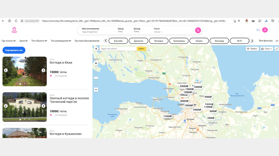Toggle the Тренажеры amenity filter
Viewport: 279px width, 156px height.
click(179, 41)
